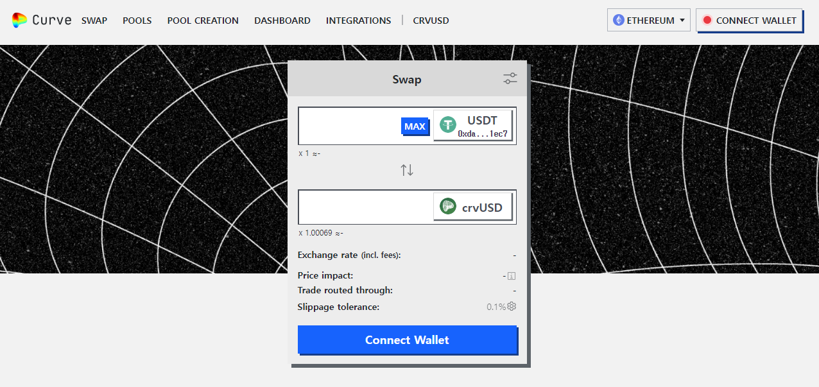Screen dimensions: 819x387
Task: Open the crvUSD token selector
Action: click(x=474, y=207)
